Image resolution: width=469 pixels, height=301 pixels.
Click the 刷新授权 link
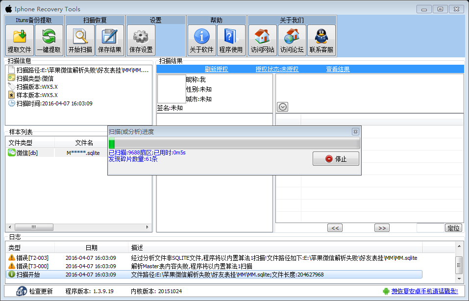point(216,69)
